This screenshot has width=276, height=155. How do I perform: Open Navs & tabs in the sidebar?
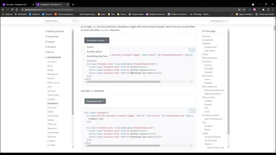[x=53, y=116]
